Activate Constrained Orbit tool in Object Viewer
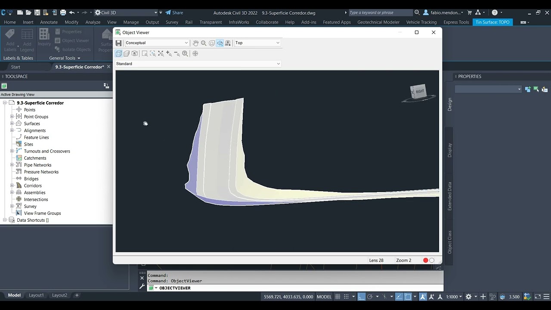Image resolution: width=551 pixels, height=310 pixels. click(x=212, y=43)
